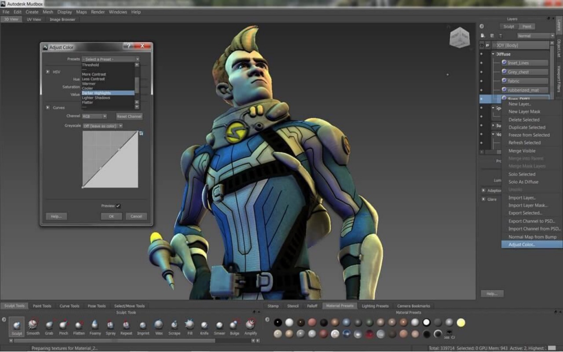Select the Wax sculpt tool
This screenshot has width=563, height=352.
(158, 326)
